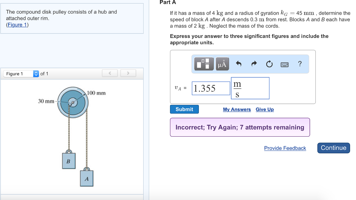The image size is (356, 200).
Task: Submit the answer
Action: pyautogui.click(x=184, y=109)
